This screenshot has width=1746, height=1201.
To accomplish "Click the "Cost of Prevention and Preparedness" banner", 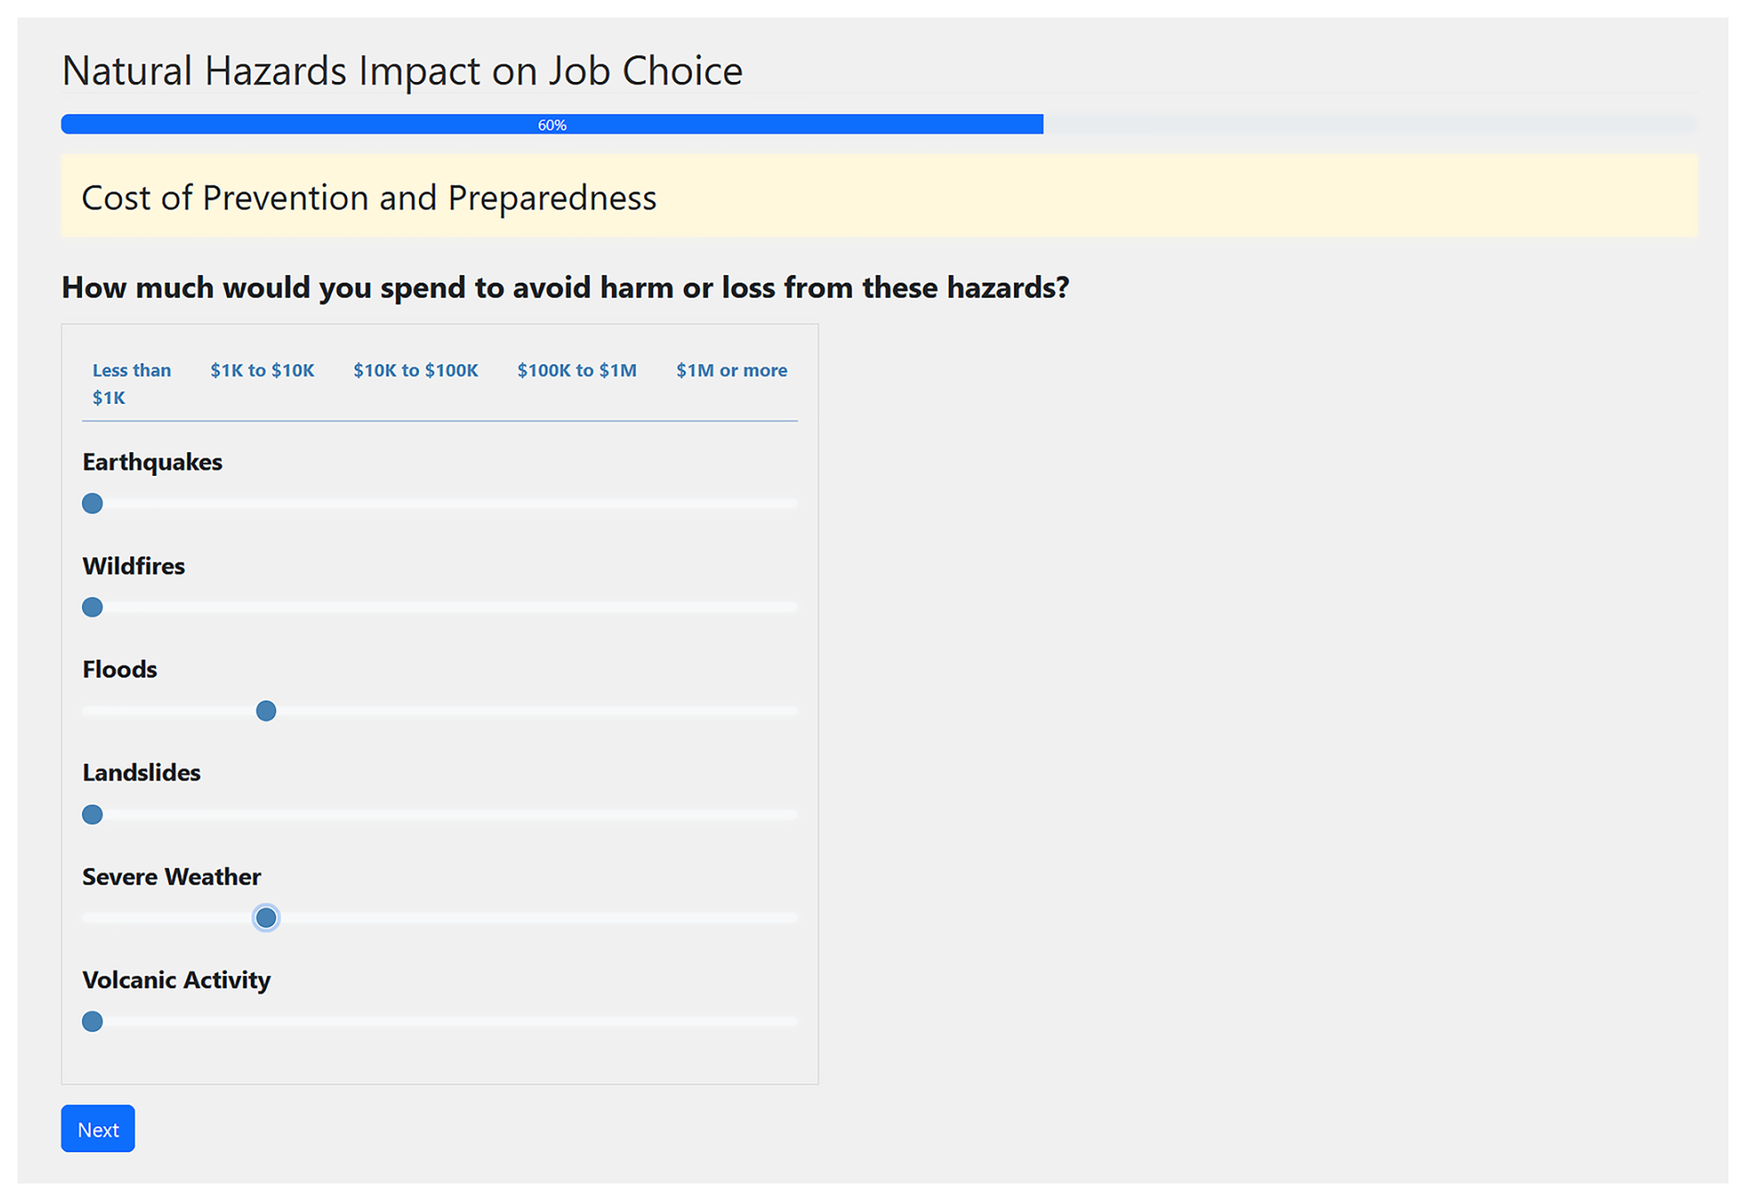I will 369,197.
